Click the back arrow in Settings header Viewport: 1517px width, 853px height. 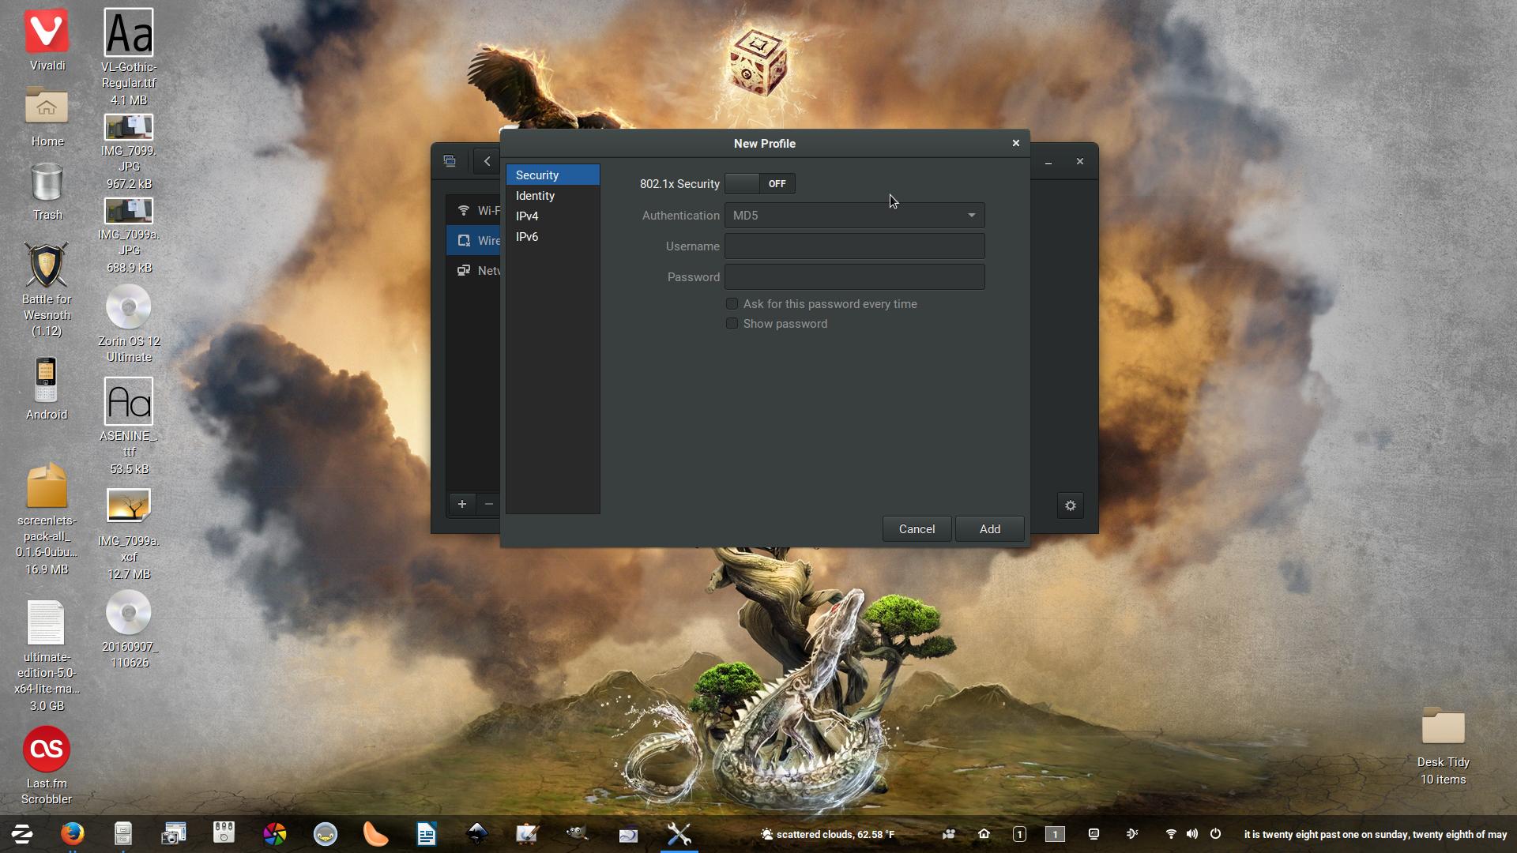tap(487, 161)
